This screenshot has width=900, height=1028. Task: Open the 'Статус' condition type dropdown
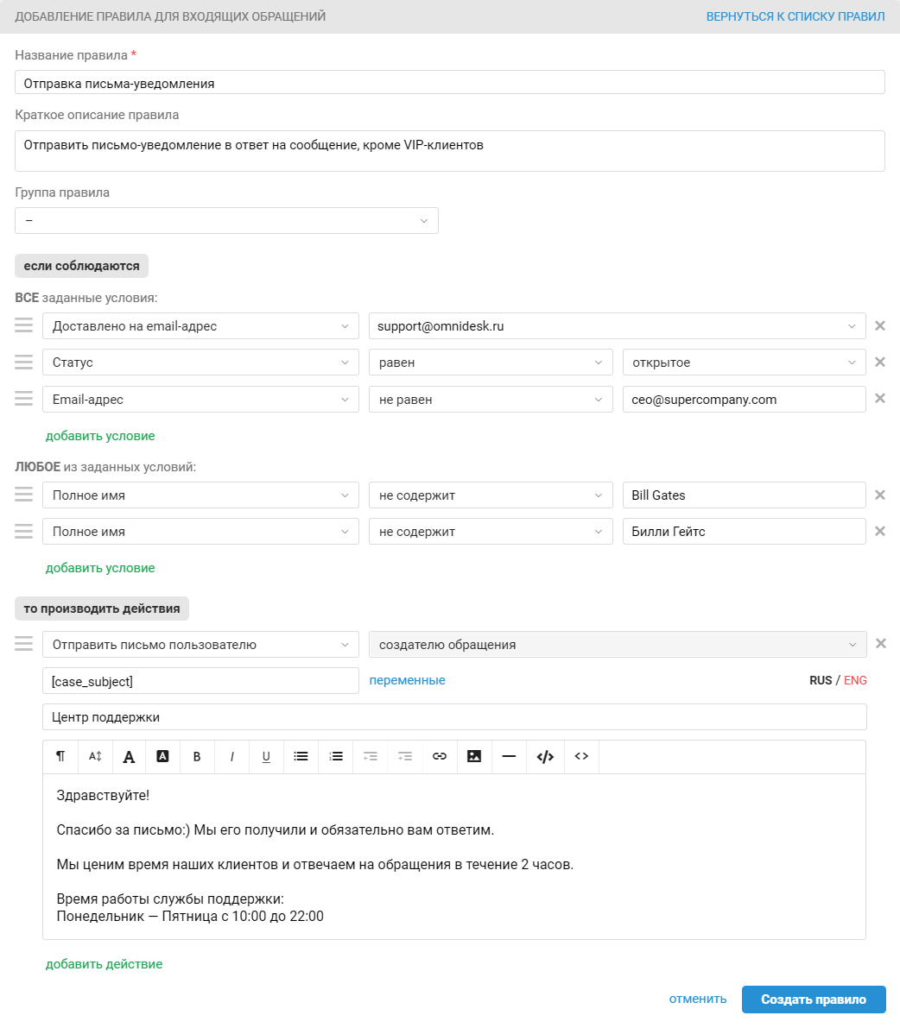coord(200,363)
